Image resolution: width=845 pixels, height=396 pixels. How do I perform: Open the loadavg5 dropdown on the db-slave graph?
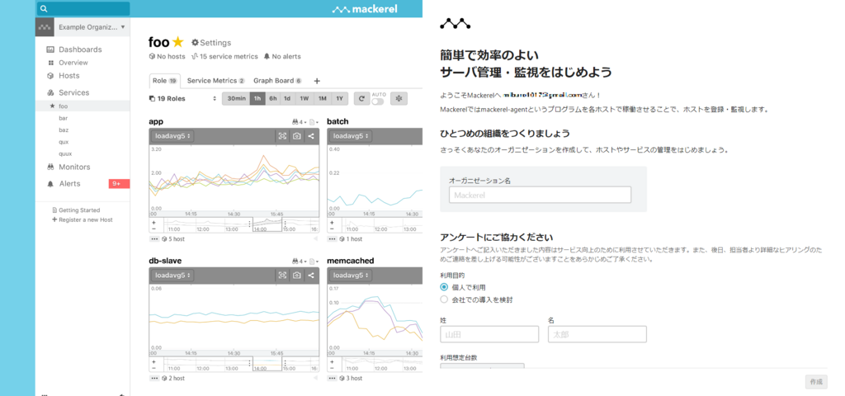click(172, 276)
